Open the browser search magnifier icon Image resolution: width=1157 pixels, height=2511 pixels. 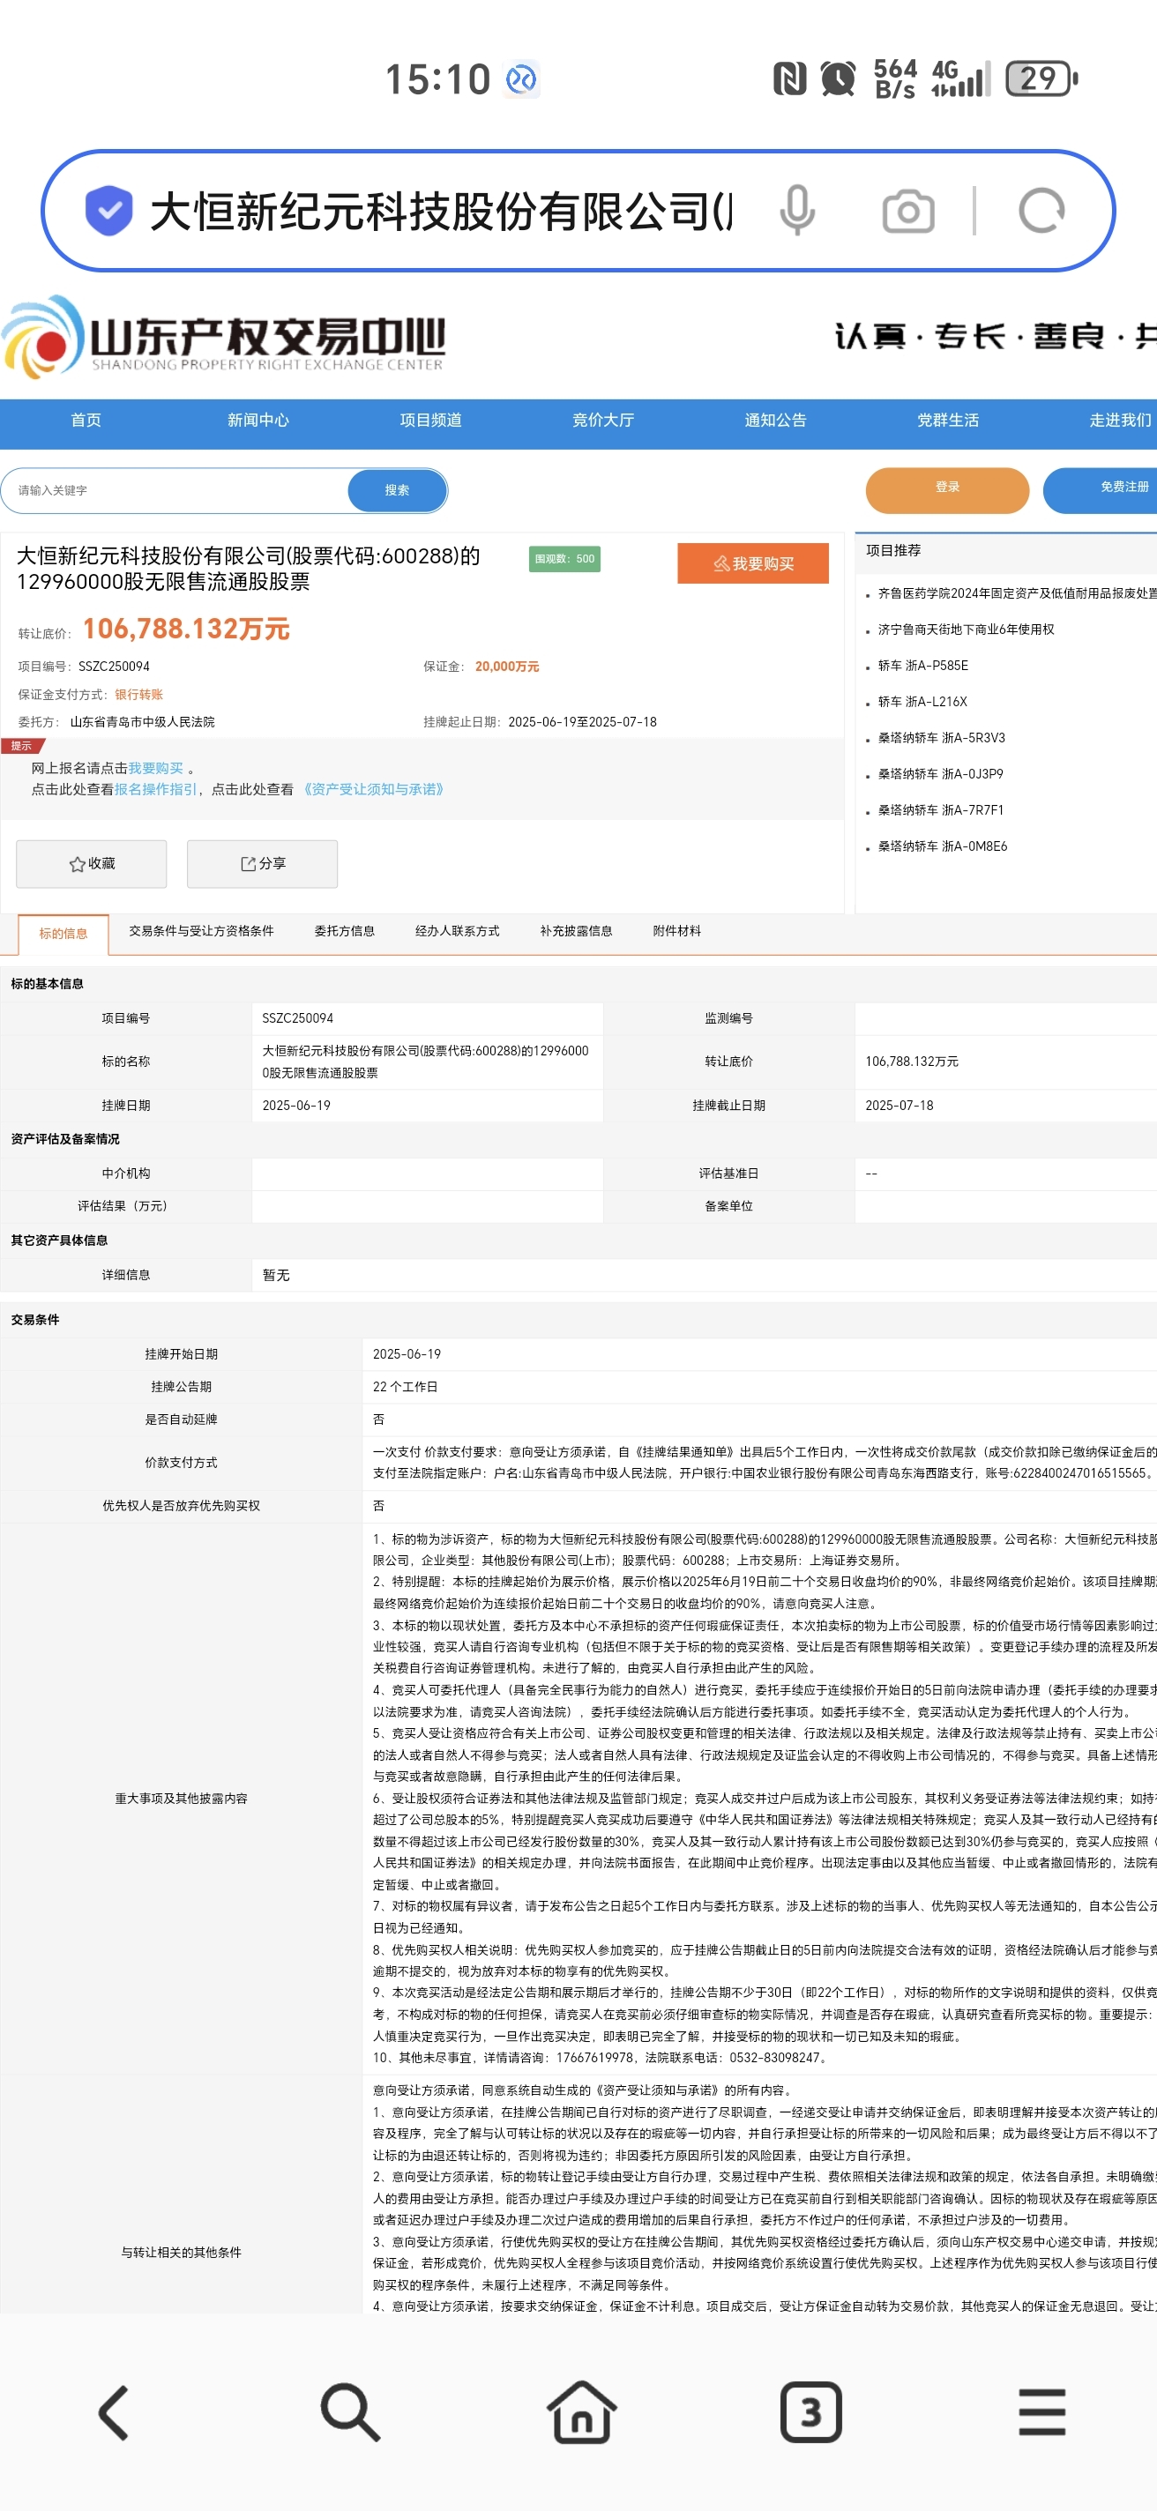pos(350,2412)
